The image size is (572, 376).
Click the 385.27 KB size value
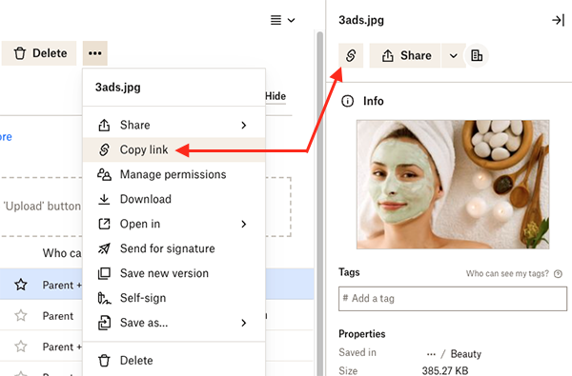(444, 371)
